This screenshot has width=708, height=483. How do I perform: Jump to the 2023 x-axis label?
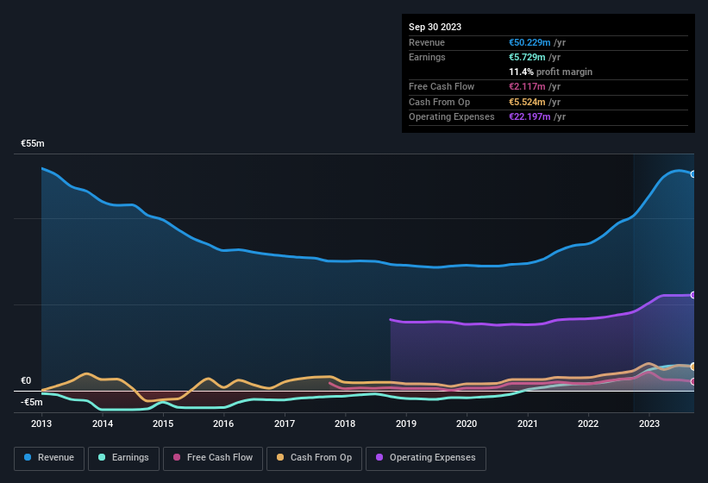(x=648, y=423)
